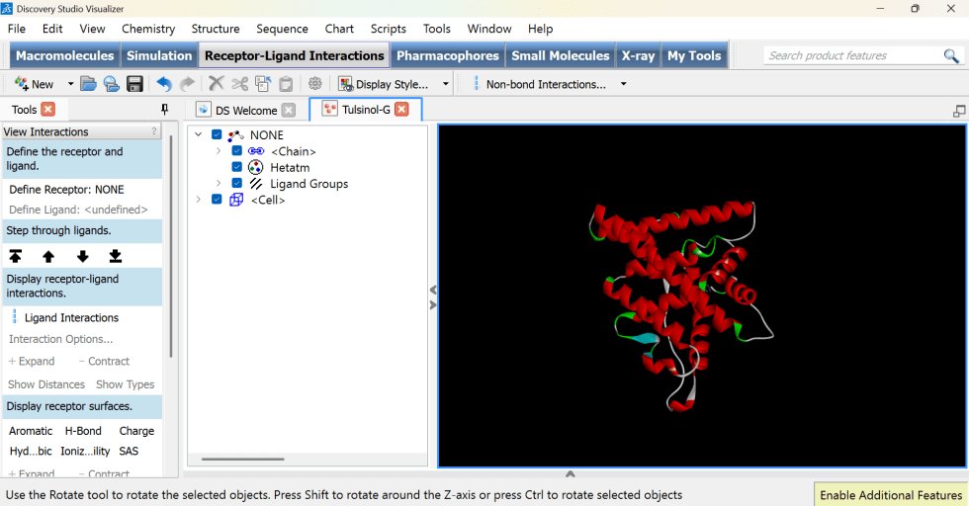This screenshot has height=506, width=969.
Task: Click the Display Style icon
Action: click(x=345, y=84)
